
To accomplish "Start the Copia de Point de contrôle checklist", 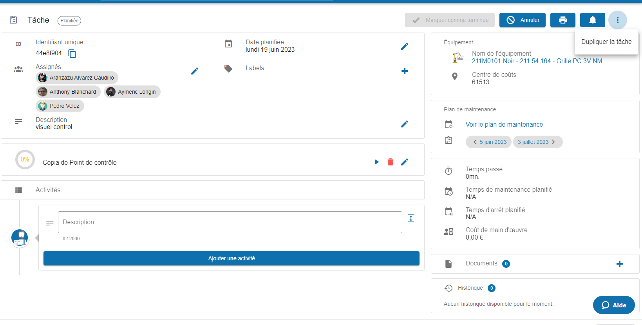I will pyautogui.click(x=376, y=162).
